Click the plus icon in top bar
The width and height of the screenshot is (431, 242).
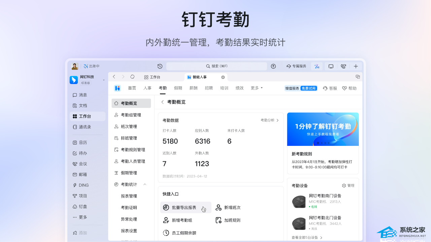point(356,66)
